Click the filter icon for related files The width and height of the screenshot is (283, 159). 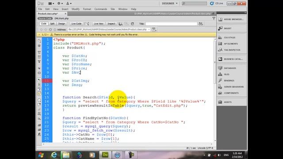[214, 19]
